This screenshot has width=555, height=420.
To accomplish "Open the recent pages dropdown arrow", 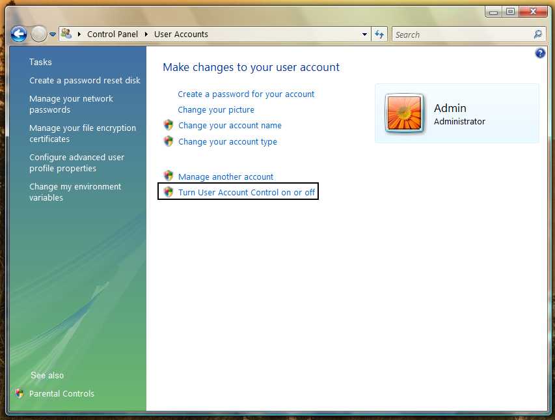I will click(53, 35).
